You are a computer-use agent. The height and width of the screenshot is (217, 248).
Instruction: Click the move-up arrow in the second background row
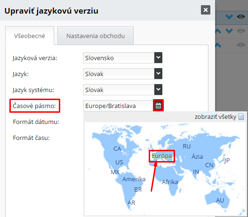(x=218, y=31)
